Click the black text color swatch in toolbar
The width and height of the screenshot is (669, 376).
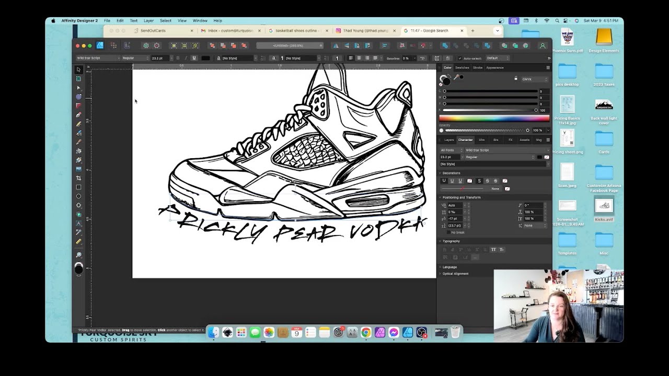(205, 58)
